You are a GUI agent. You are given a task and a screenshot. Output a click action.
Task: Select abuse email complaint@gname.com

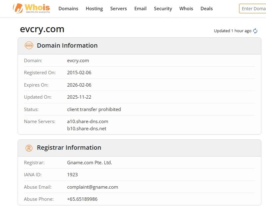pyautogui.click(x=93, y=187)
